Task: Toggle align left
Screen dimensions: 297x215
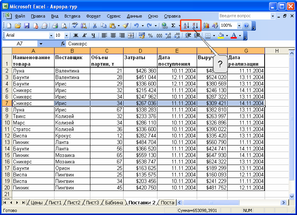Action: coord(104,35)
